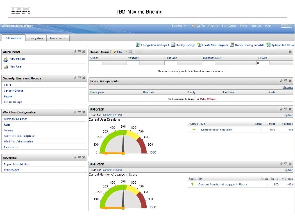
Task: Open KPI Manager
Action: pos(11,170)
